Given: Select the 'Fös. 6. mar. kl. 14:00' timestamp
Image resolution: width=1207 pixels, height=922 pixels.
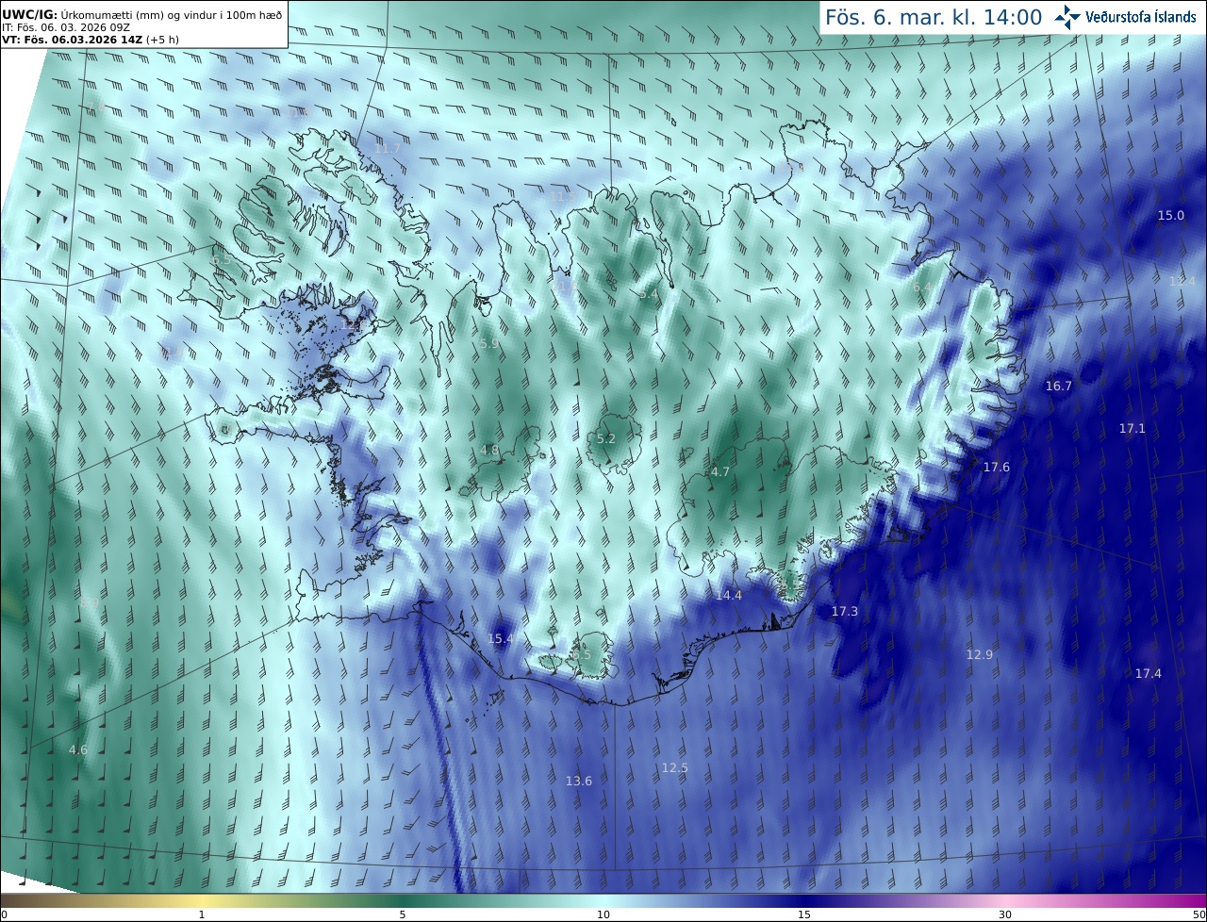Looking at the screenshot, I should (934, 17).
